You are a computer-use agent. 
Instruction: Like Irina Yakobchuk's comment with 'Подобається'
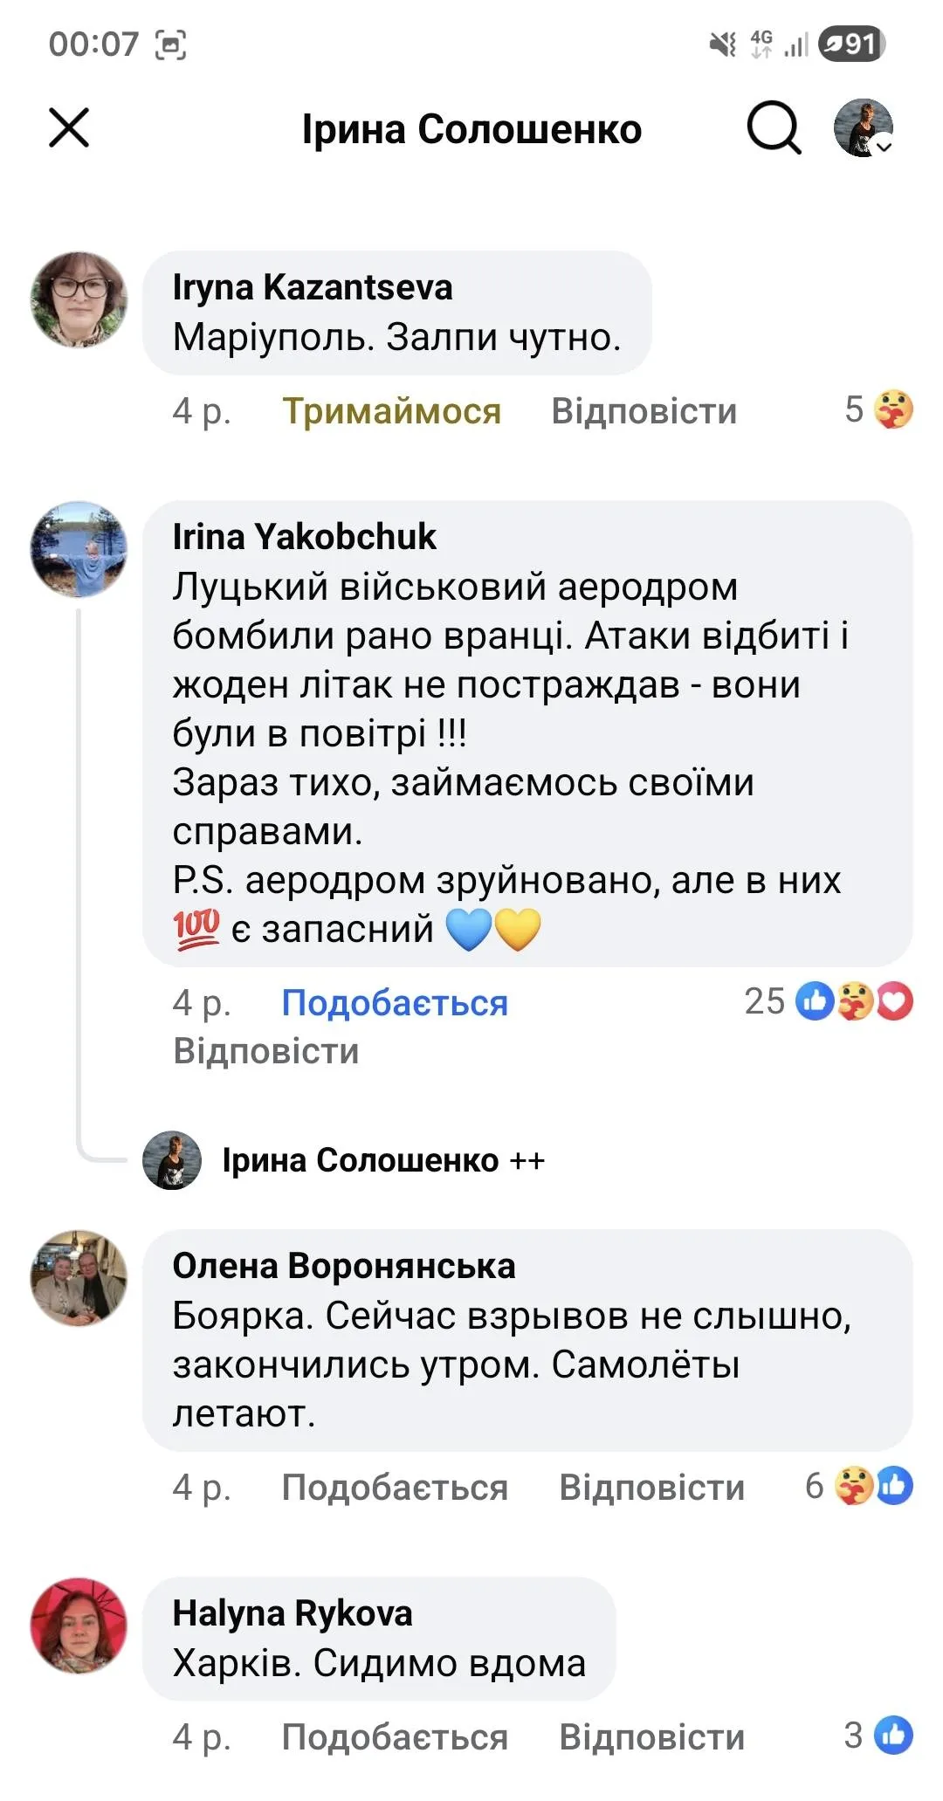click(394, 1002)
